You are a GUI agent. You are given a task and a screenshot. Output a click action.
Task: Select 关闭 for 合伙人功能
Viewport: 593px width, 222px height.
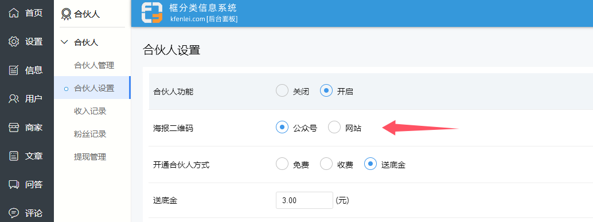pos(282,91)
